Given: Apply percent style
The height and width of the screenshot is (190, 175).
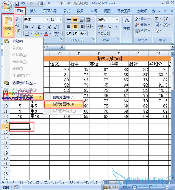Looking at the screenshot, I should 110,27.
